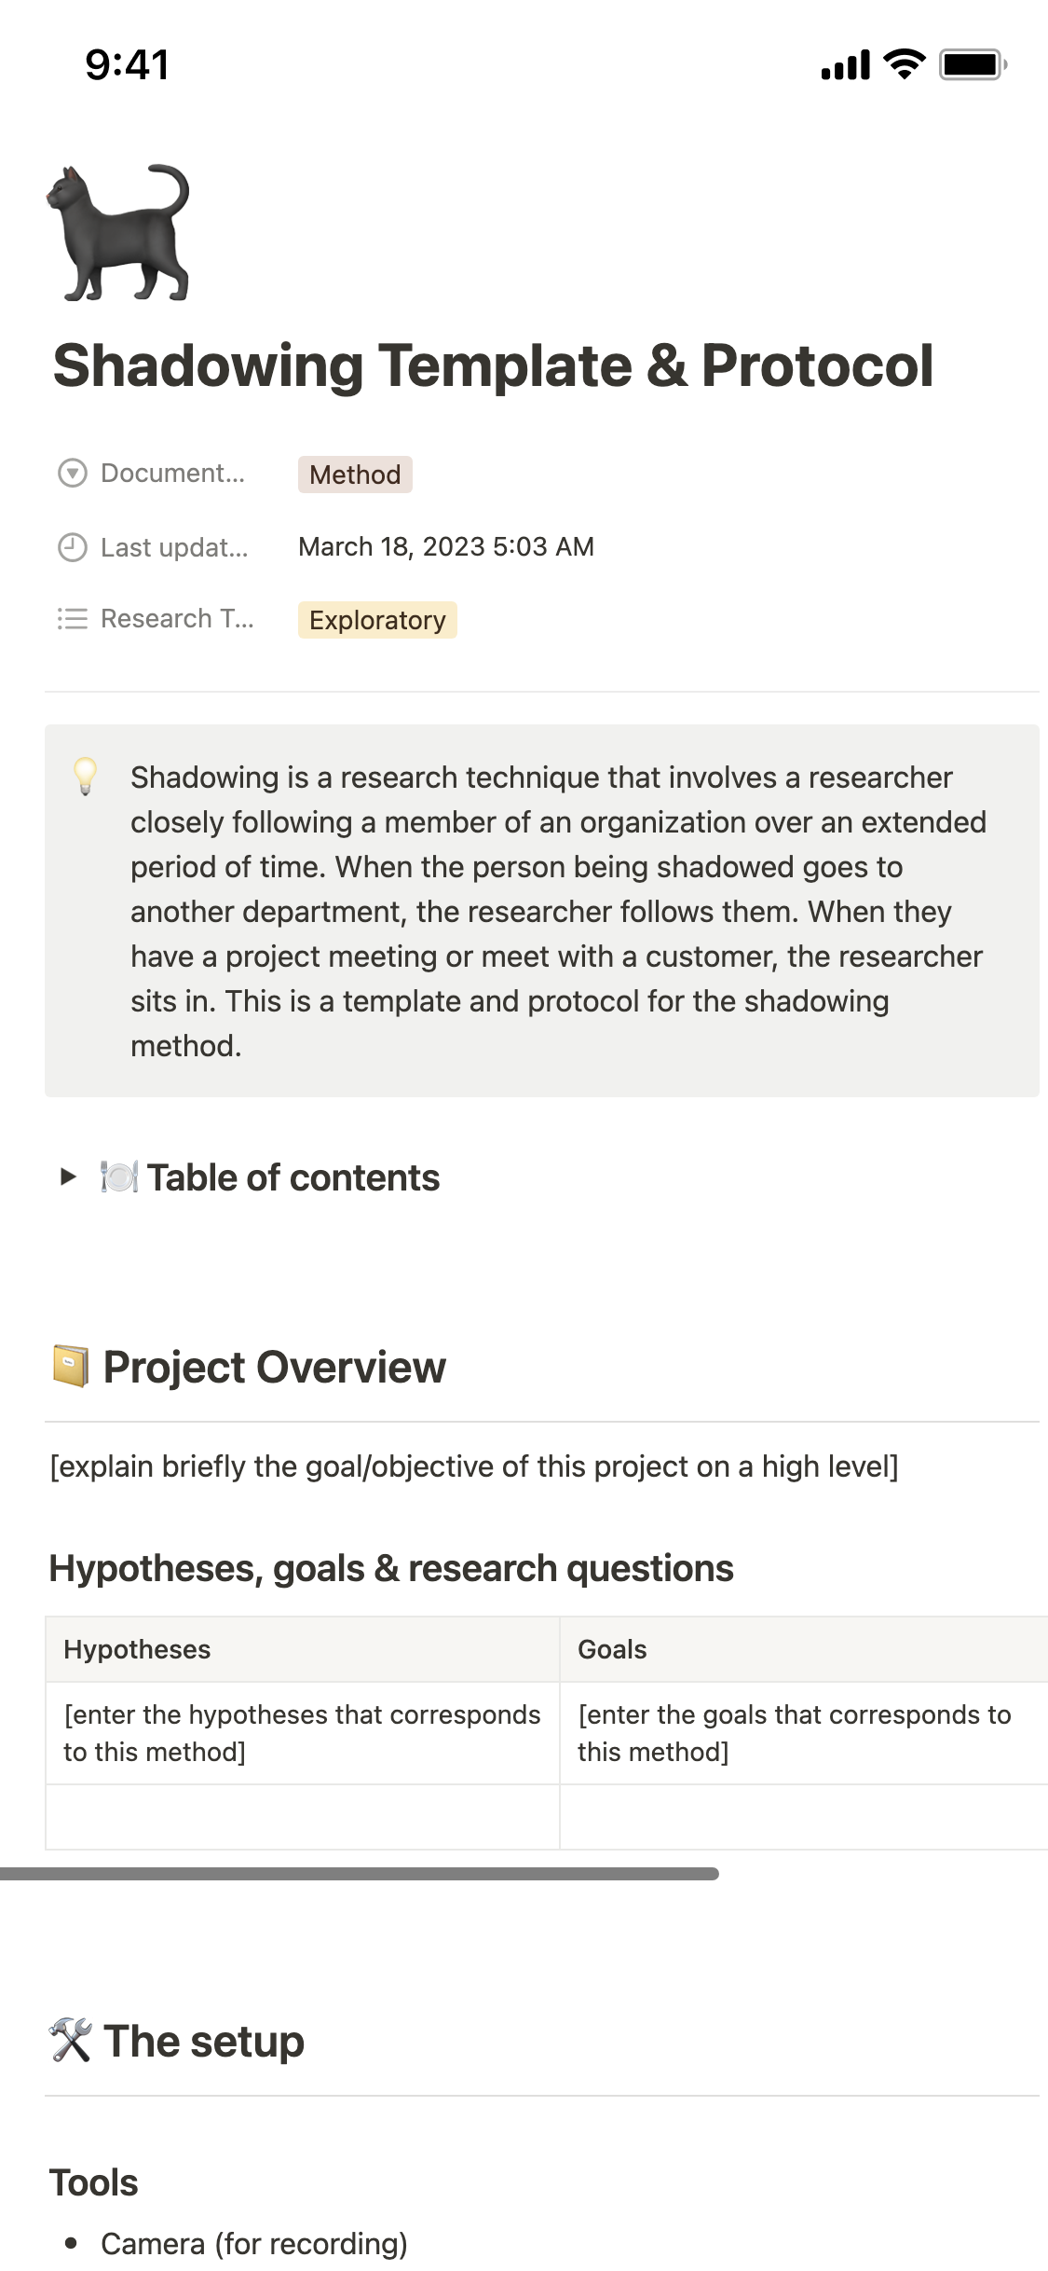Expand the Table of contents toggle
1048x2271 pixels.
pos(68,1177)
